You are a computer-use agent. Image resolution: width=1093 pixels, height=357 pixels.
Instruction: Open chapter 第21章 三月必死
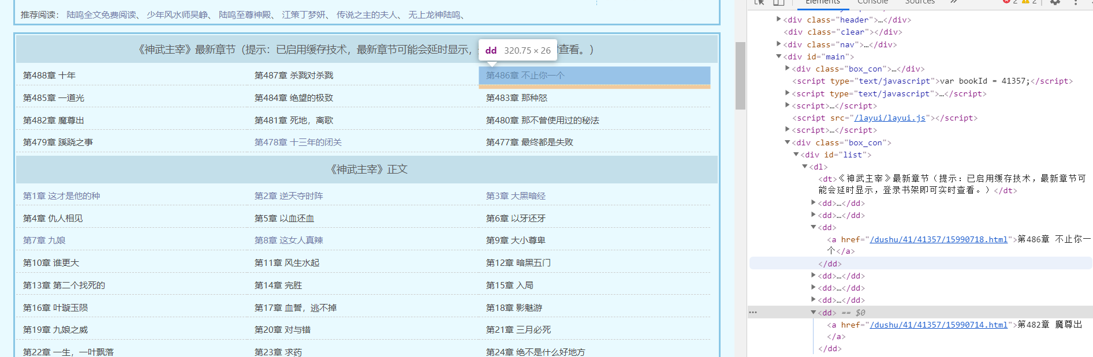518,330
